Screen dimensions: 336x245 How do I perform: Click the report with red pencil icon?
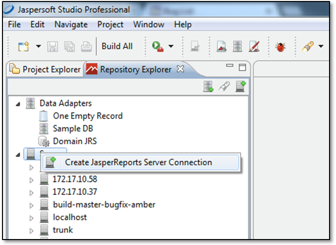pyautogui.click(x=254, y=47)
